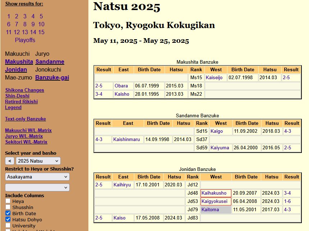This screenshot has height=231, width=309.
Task: Uncheck the Birth Date column checkbox
Action: click(8, 213)
